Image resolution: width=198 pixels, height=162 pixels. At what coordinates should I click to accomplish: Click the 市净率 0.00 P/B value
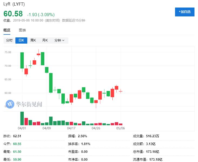[84, 160]
